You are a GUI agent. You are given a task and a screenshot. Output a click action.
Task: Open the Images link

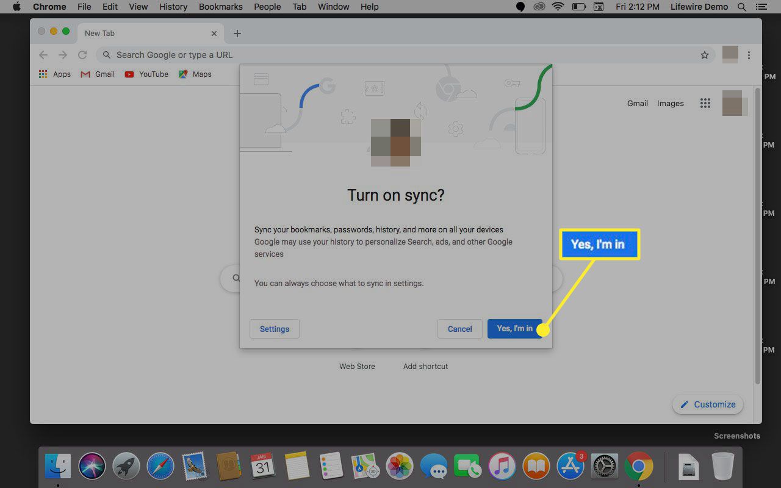point(670,103)
